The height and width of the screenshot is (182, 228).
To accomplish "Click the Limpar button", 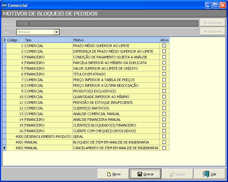I will (178, 174).
